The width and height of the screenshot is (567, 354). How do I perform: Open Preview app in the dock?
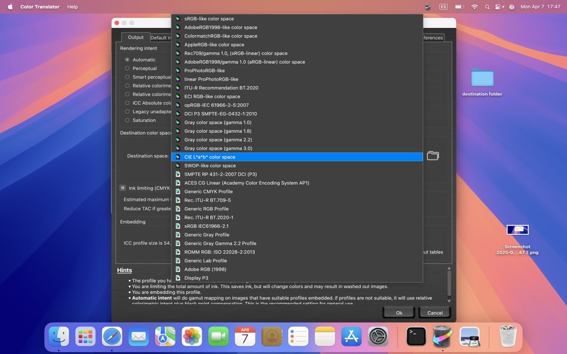469,337
